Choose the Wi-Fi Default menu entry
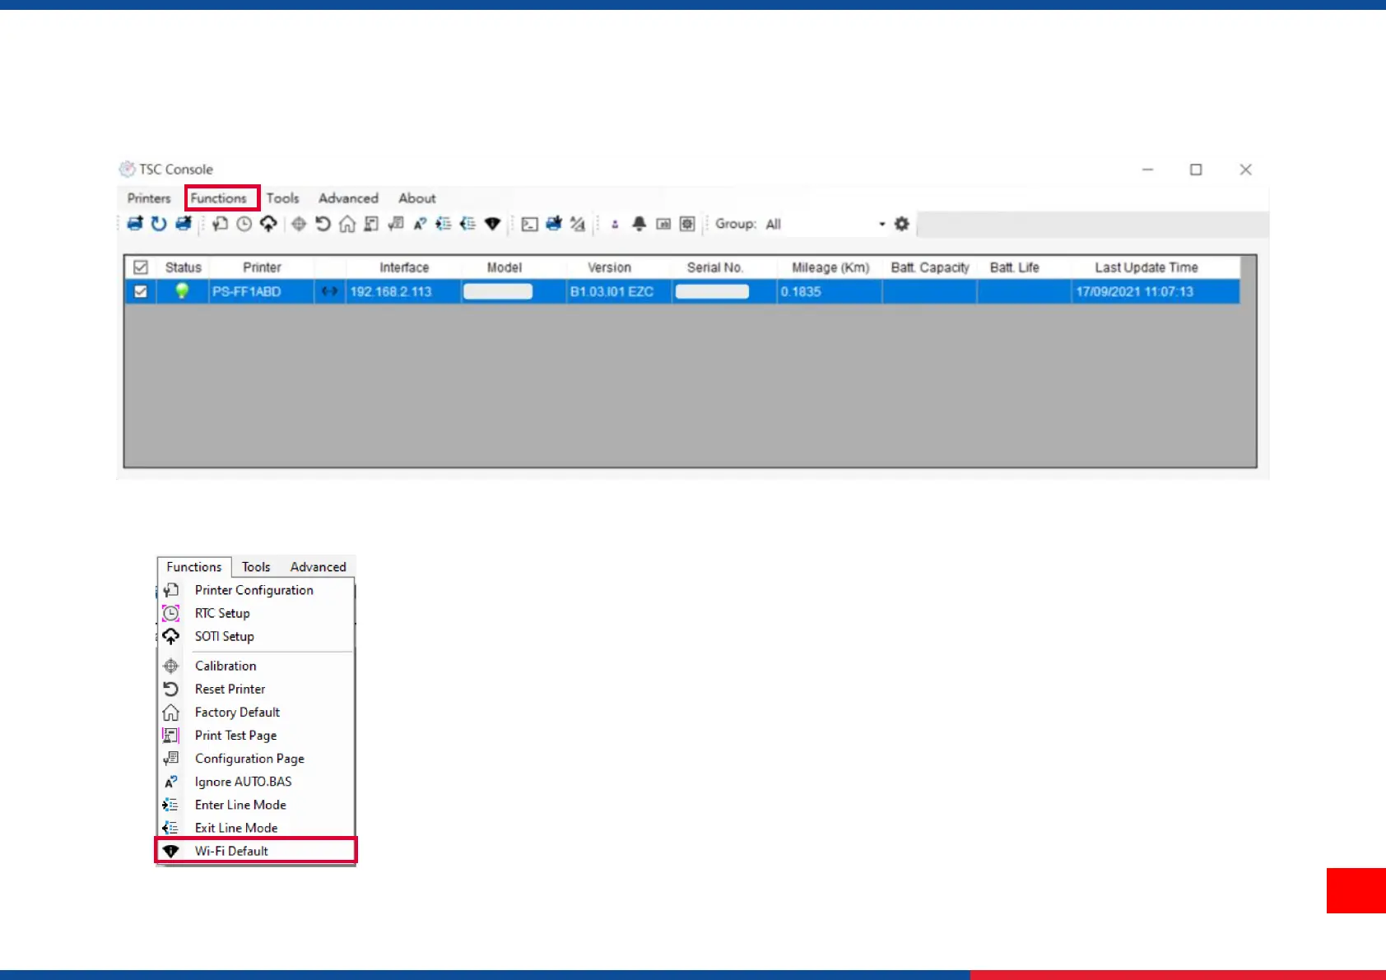The width and height of the screenshot is (1386, 980). coord(256,851)
